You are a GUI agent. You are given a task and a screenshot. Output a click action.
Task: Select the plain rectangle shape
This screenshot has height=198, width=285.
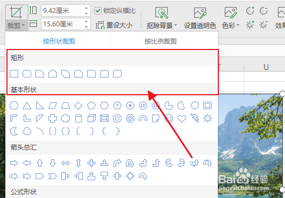coord(14,74)
